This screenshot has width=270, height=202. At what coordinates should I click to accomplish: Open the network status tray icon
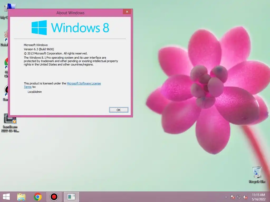click(x=239, y=197)
